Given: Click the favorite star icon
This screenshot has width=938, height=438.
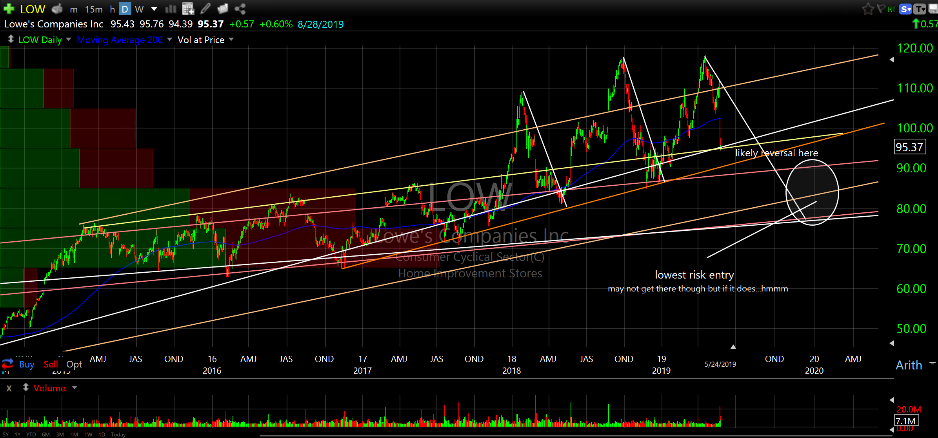Looking at the screenshot, I should tap(867, 9).
